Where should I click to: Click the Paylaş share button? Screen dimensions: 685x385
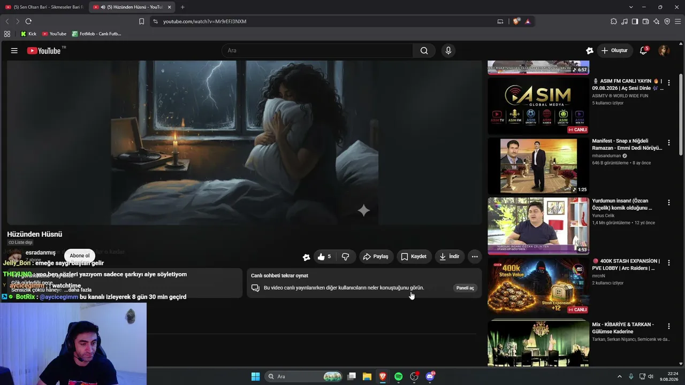coord(376,257)
